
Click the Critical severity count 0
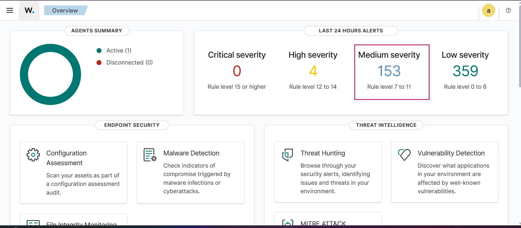tap(237, 71)
